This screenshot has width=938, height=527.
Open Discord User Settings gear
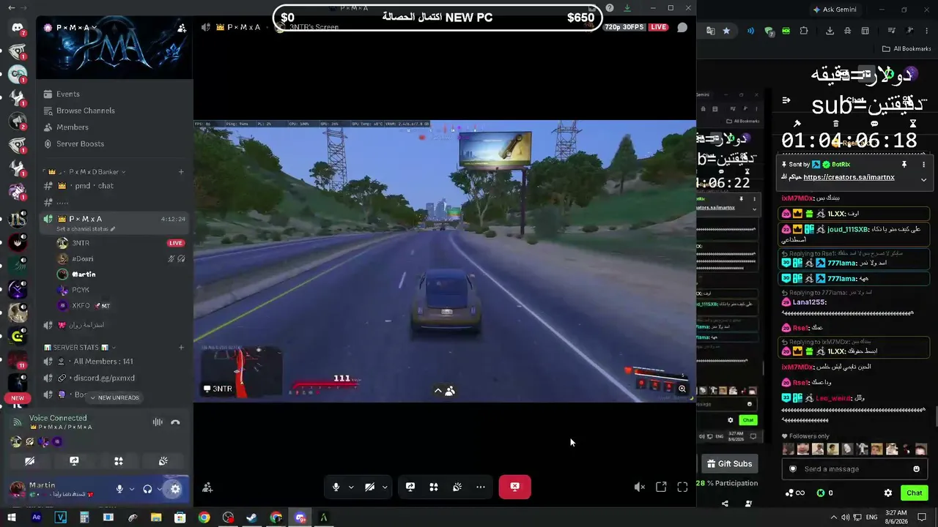[175, 489]
